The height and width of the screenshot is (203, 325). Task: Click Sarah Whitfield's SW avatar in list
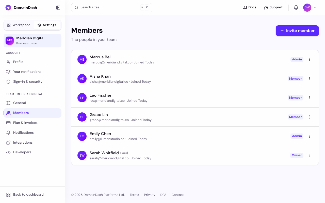[82, 155]
